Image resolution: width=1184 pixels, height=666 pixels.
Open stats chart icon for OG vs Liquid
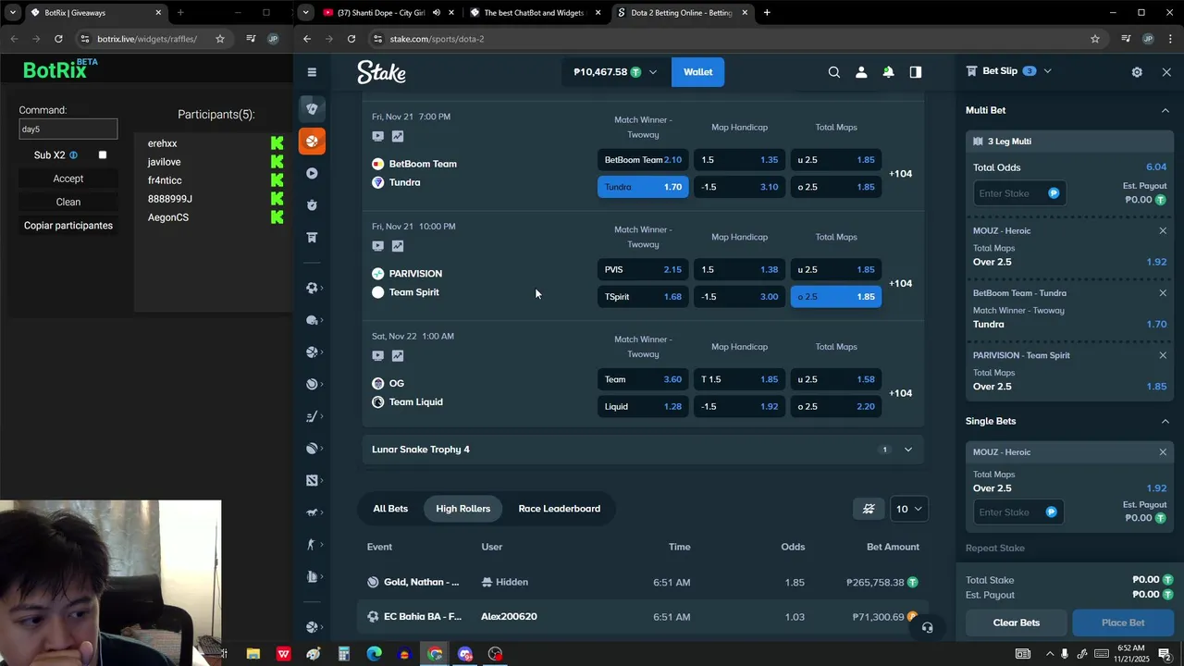pos(398,355)
